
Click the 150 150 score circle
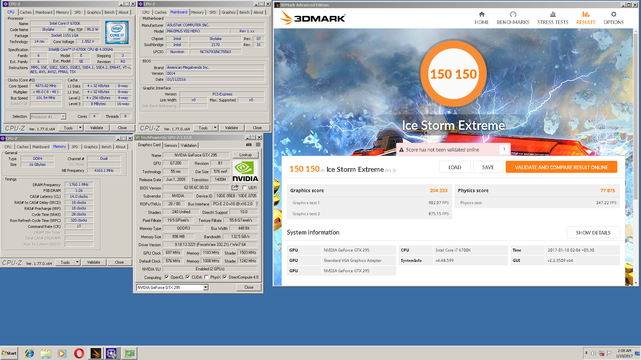coord(453,74)
